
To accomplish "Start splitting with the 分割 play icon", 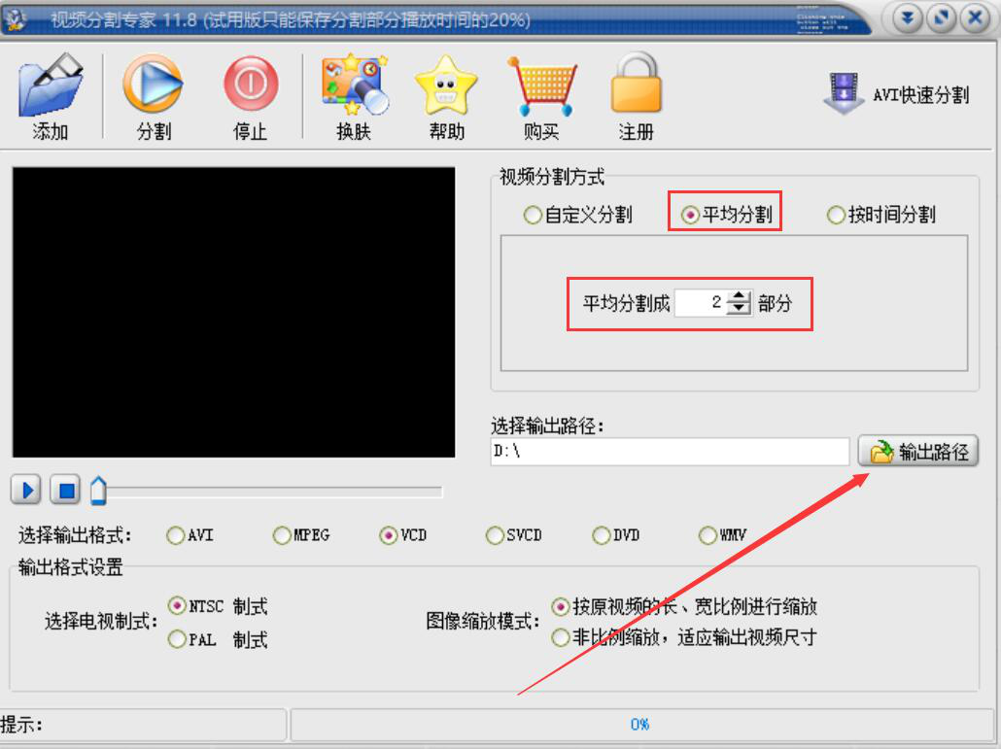I will (154, 85).
